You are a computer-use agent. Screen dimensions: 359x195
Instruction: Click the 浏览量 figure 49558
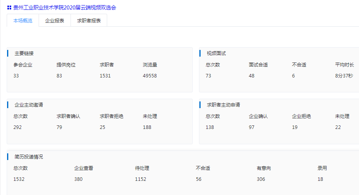pyautogui.click(x=150, y=76)
